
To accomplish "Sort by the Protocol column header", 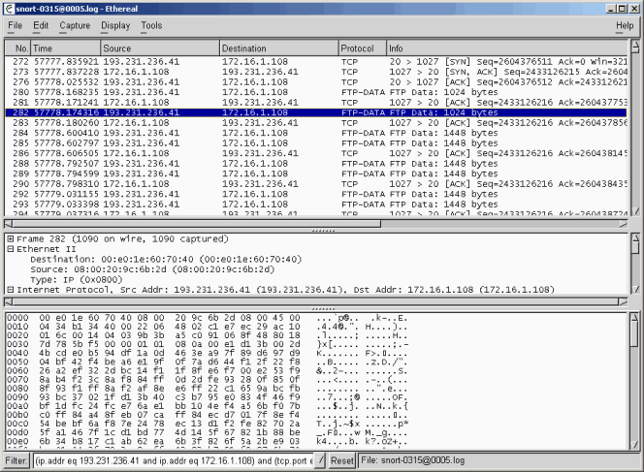I will pos(361,47).
